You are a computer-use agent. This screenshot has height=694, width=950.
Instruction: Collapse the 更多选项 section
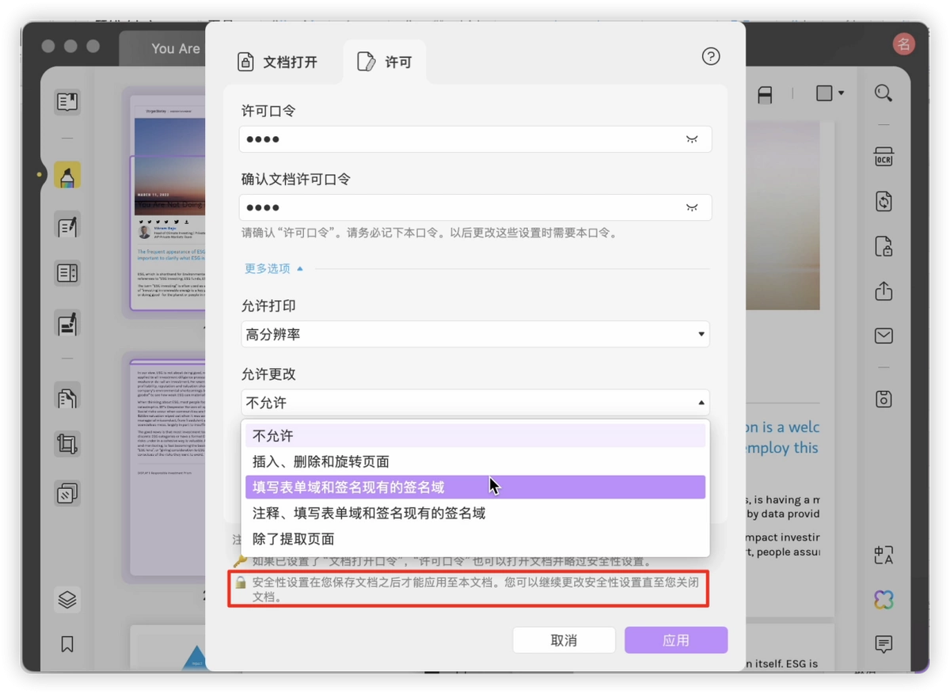[274, 269]
